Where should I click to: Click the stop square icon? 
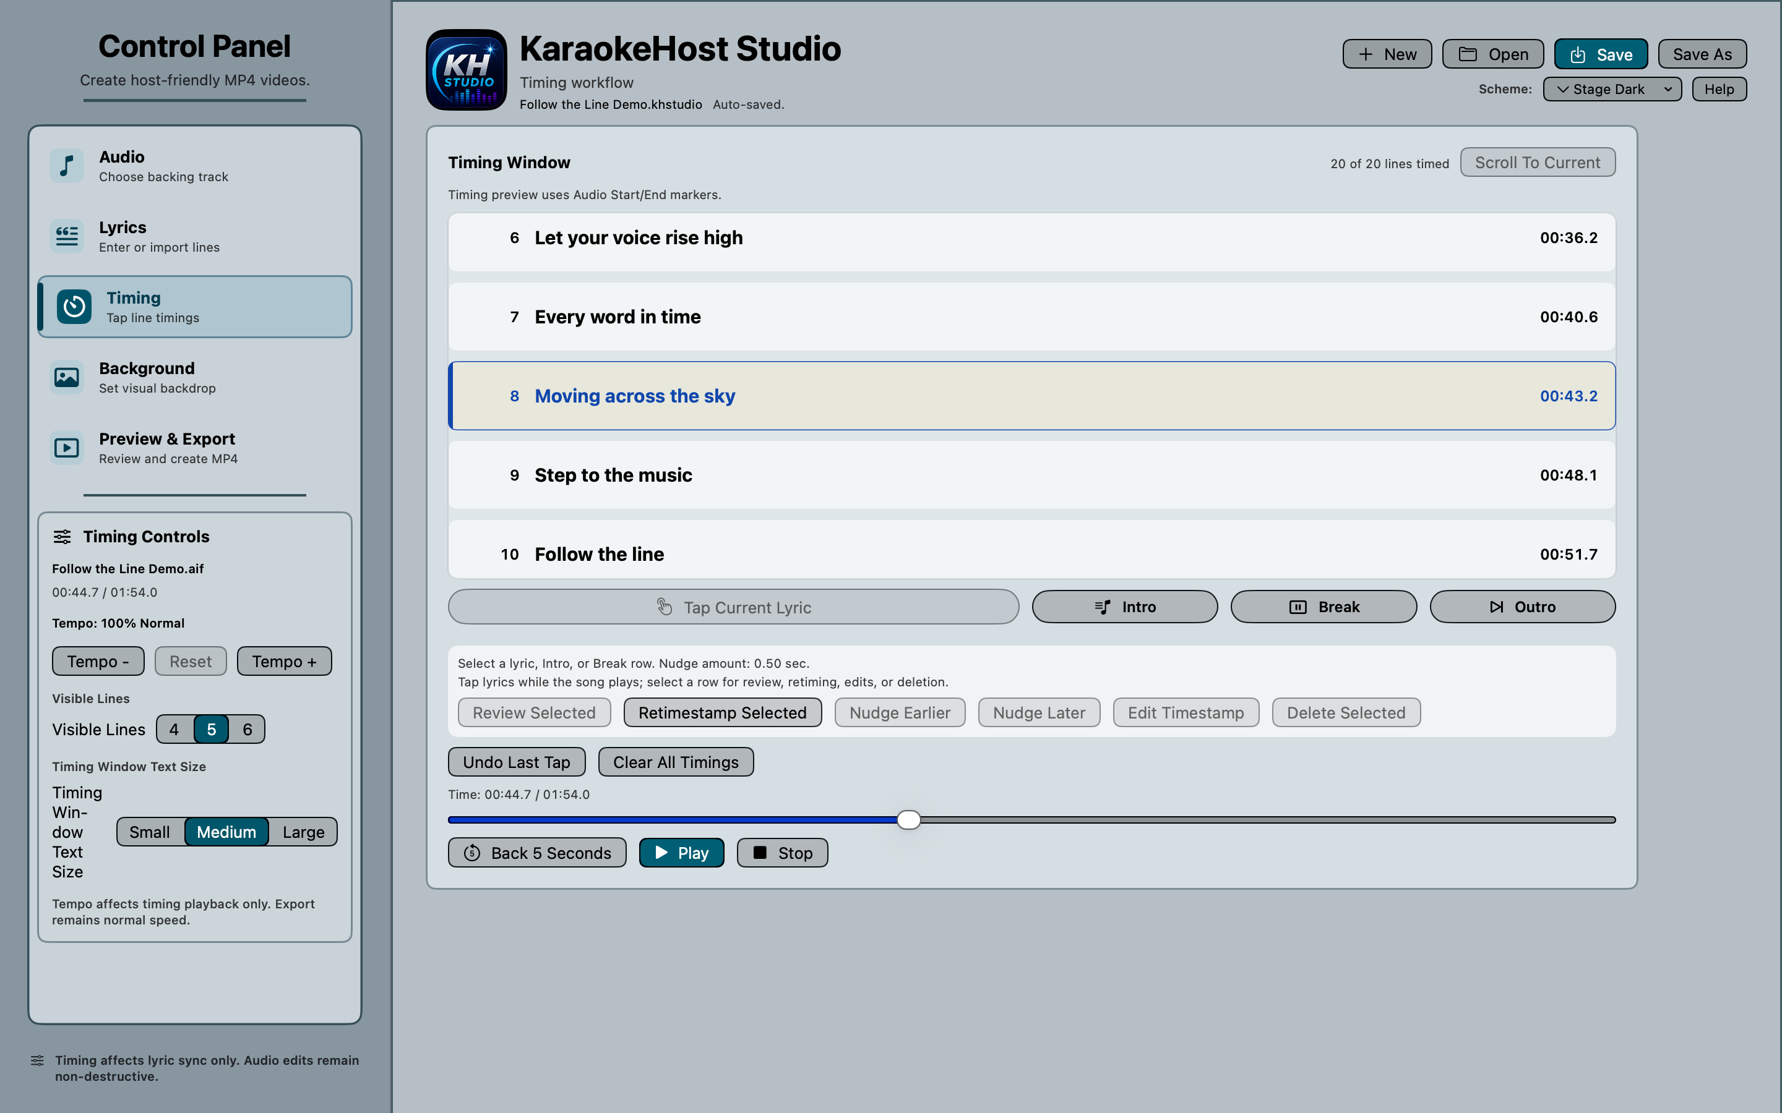760,853
